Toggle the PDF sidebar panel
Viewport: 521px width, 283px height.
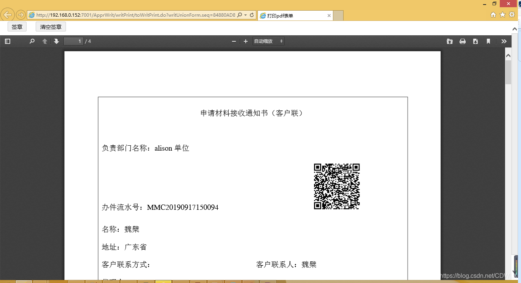[x=7, y=41]
